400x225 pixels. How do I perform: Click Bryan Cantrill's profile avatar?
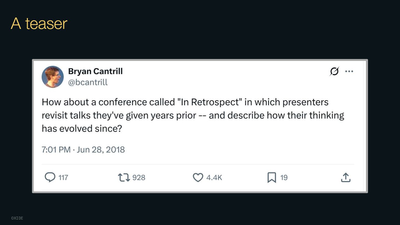point(53,77)
